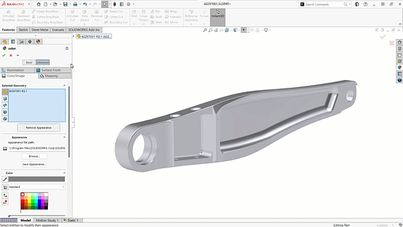Switch to Basic mode
Viewport: 403px width, 227px height.
click(29, 62)
